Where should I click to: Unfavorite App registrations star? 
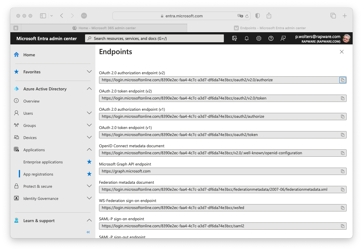89,174
